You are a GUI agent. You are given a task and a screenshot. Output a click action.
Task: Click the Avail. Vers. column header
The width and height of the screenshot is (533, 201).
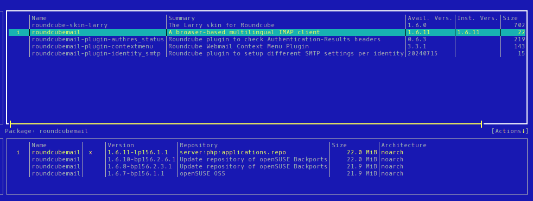(430, 18)
